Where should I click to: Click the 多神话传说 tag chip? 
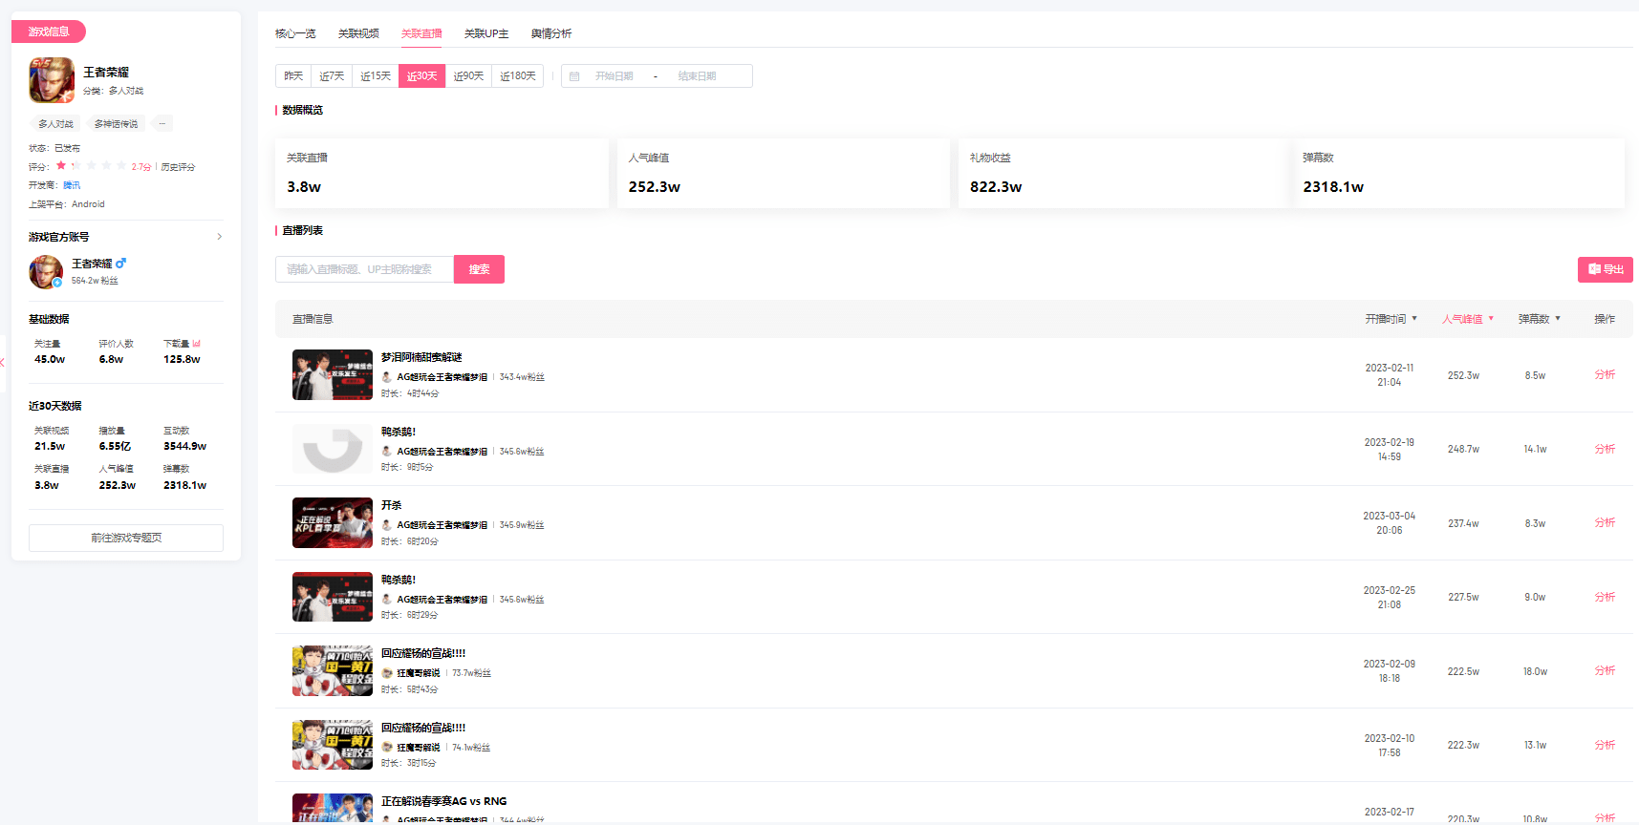point(116,124)
